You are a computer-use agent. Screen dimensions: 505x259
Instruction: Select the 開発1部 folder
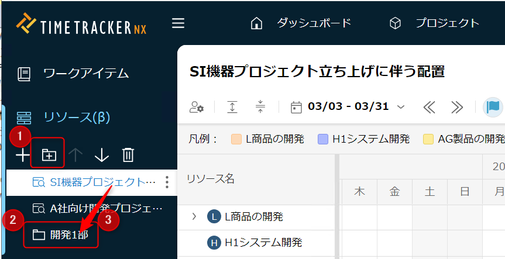click(60, 235)
